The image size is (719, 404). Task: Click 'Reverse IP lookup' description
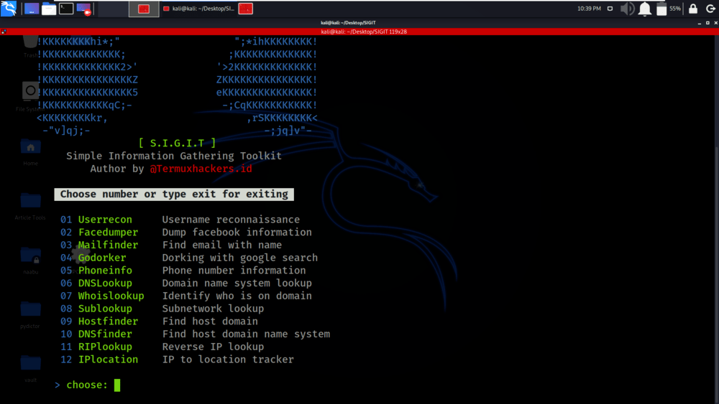tap(213, 347)
